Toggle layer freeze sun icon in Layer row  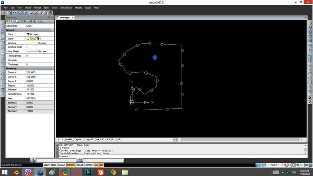click(31, 38)
